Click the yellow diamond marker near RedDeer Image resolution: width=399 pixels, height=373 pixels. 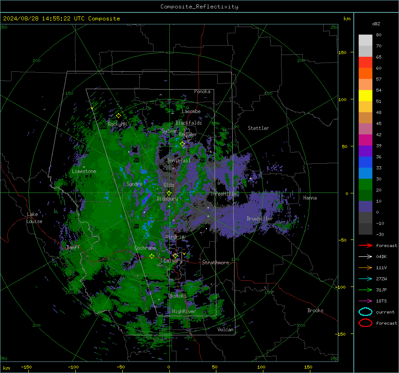point(183,144)
